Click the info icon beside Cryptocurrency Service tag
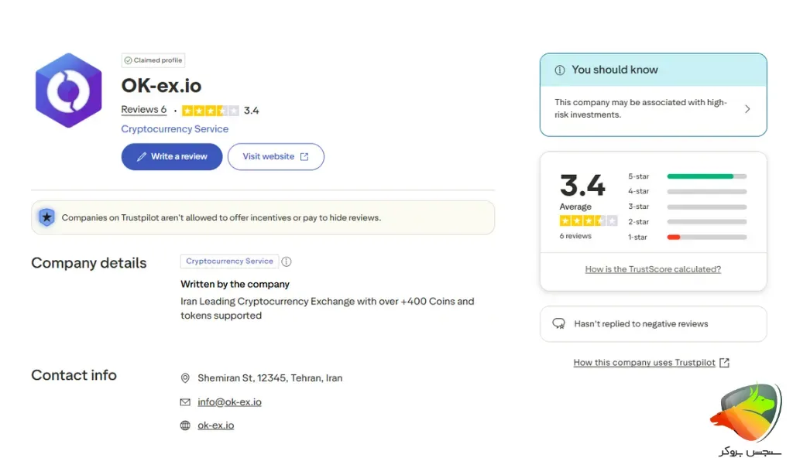Image resolution: width=793 pixels, height=468 pixels. coord(287,261)
